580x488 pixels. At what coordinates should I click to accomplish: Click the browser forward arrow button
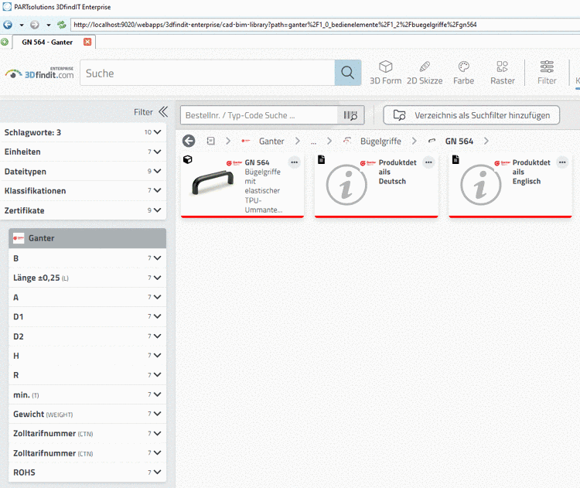(34, 25)
